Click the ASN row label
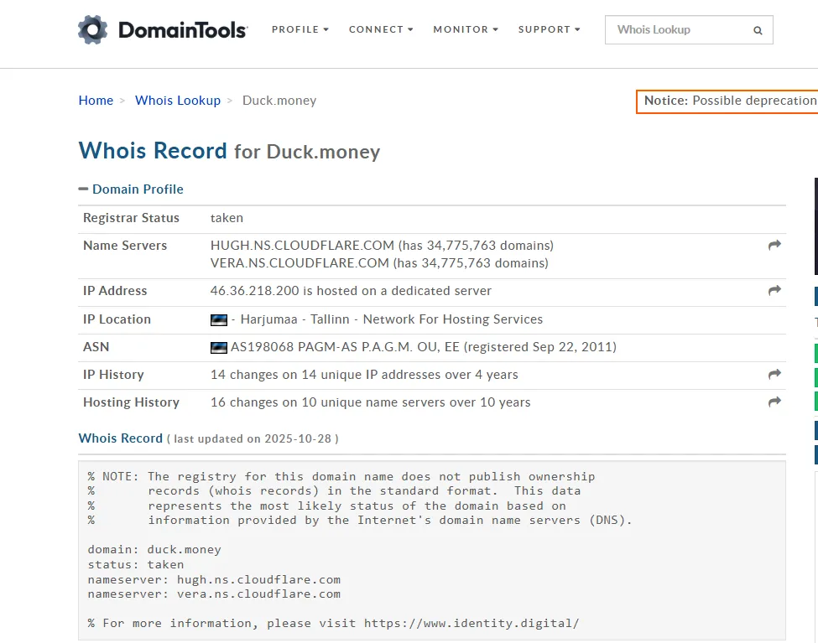This screenshot has height=643, width=818. (x=96, y=347)
